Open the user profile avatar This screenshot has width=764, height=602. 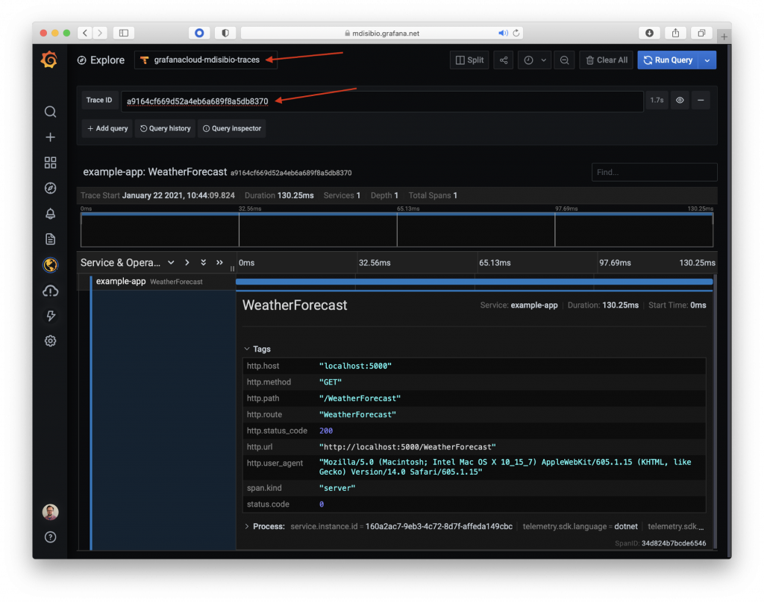pyautogui.click(x=50, y=512)
